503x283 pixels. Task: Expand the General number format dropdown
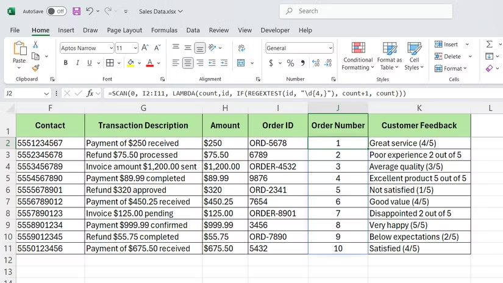330,48
